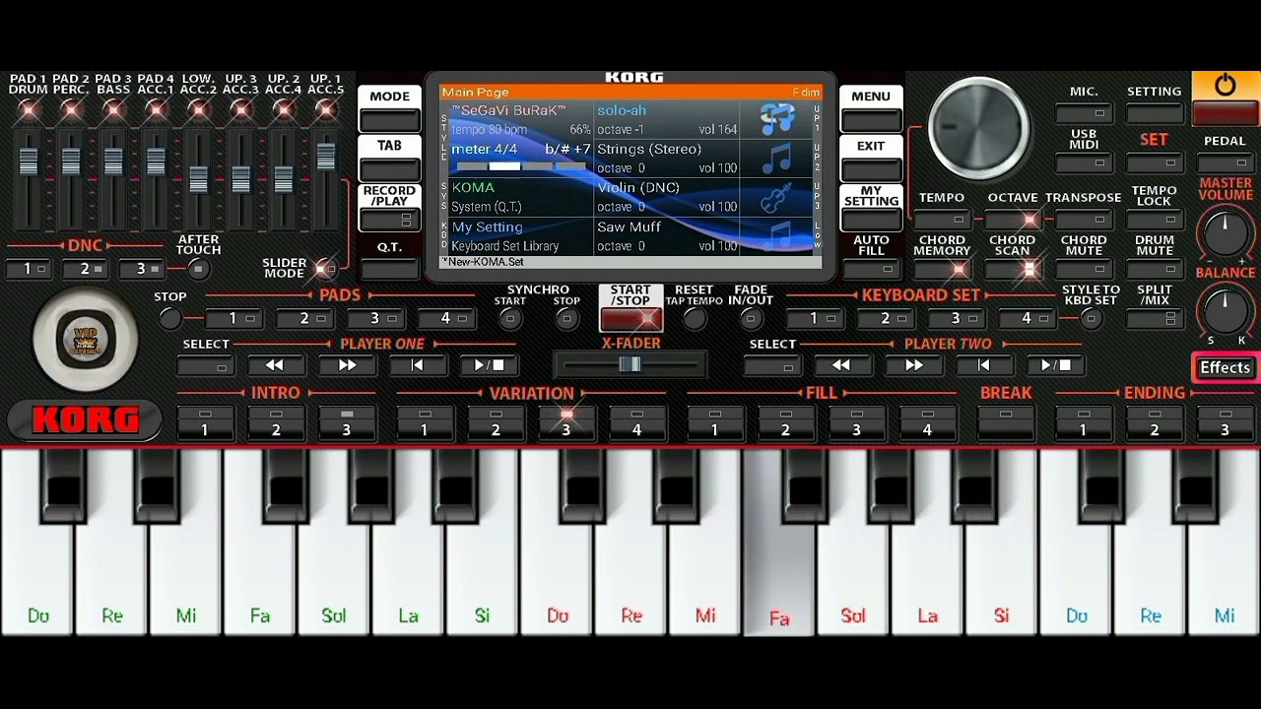1261x709 pixels.
Task: Select Ending 3
Action: click(1225, 422)
